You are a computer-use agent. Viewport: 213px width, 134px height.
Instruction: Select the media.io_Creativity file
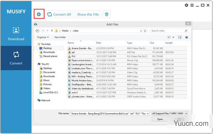point(127,72)
